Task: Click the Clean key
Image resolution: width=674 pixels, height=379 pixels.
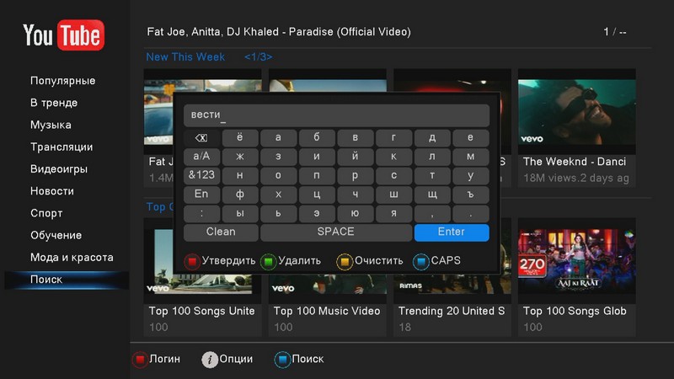Action: tap(221, 232)
